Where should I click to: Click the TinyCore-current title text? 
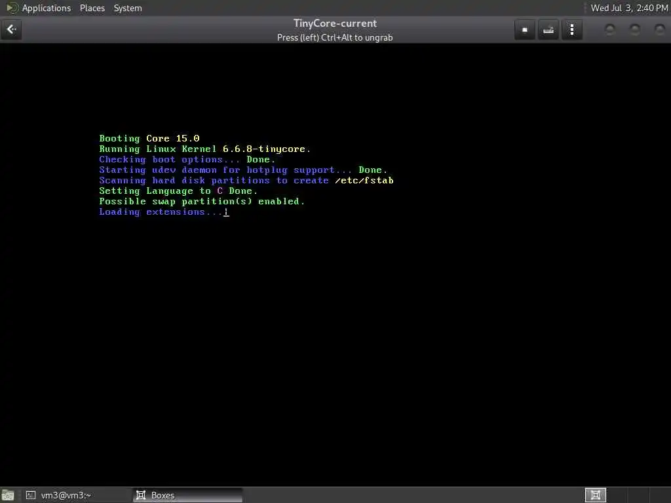coord(335,24)
